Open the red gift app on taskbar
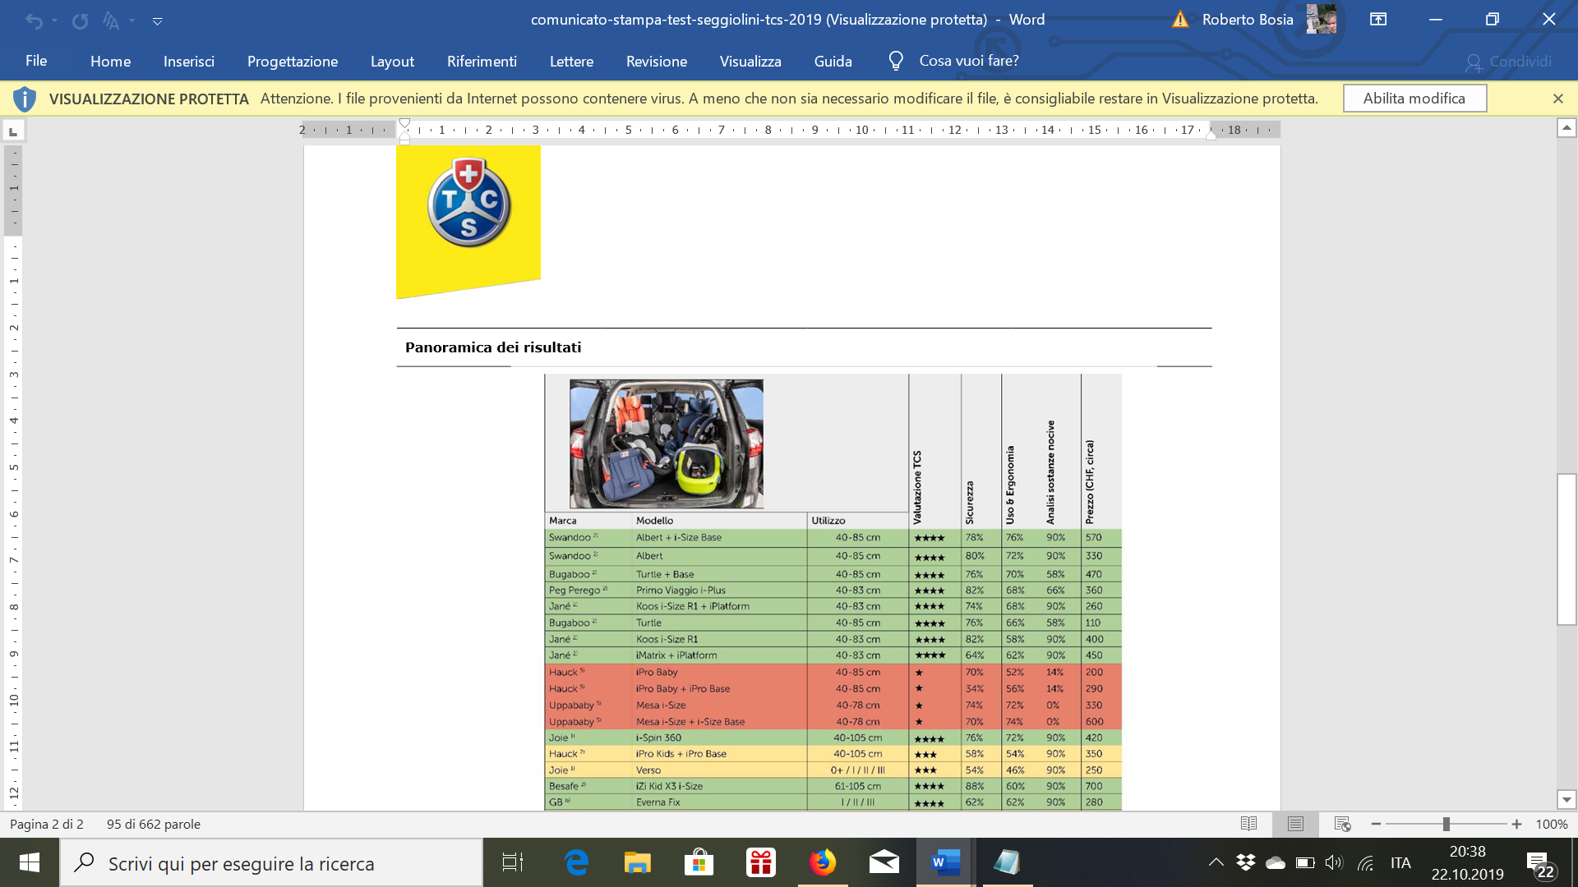Viewport: 1578px width, 887px height. pos(761,862)
